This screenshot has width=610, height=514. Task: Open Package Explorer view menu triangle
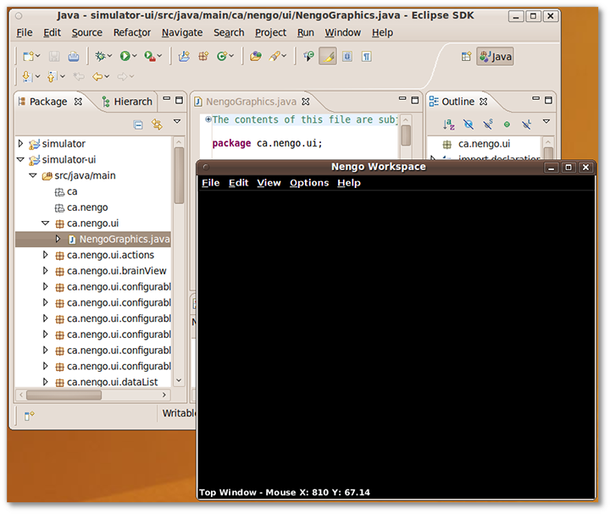tap(177, 122)
